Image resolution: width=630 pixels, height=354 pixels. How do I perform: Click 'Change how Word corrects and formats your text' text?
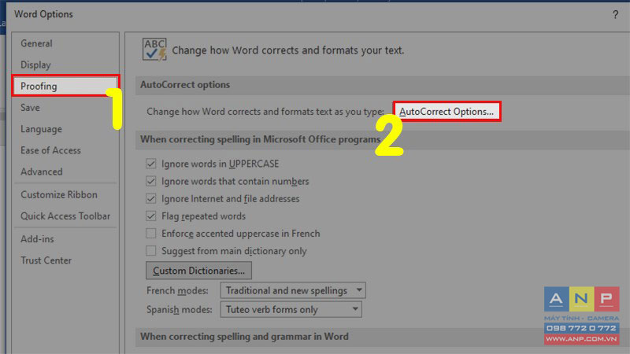point(288,50)
